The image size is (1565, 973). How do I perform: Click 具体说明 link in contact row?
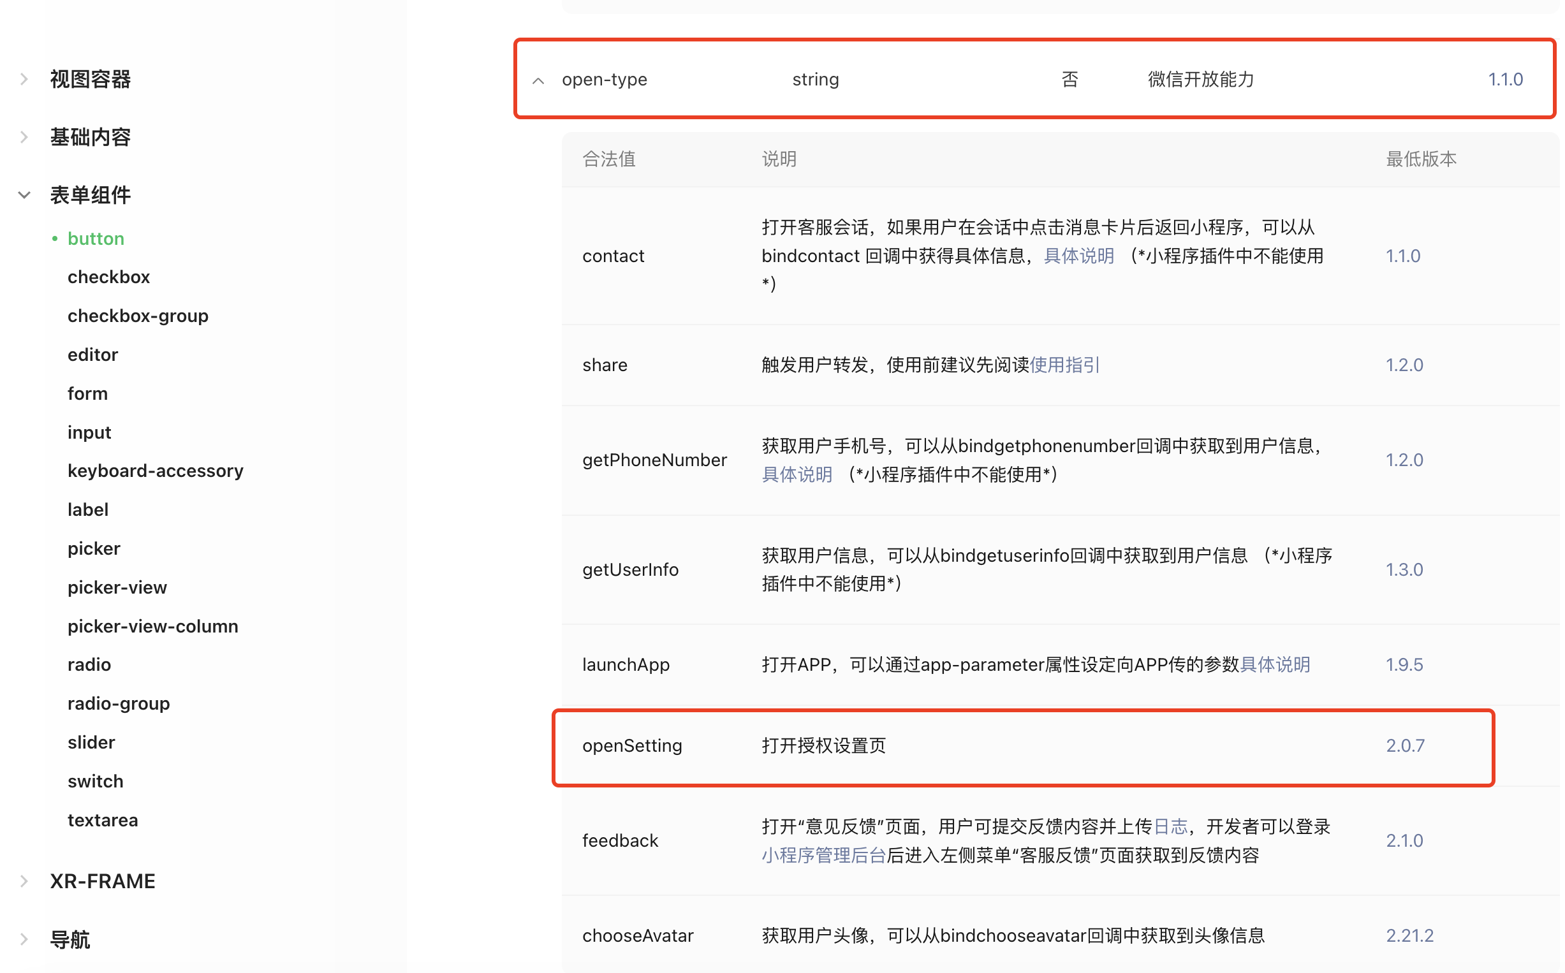pyautogui.click(x=1078, y=256)
